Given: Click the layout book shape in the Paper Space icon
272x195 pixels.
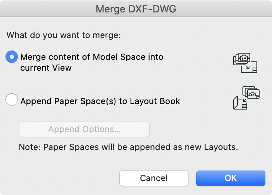Looking at the screenshot, I should click(240, 103).
